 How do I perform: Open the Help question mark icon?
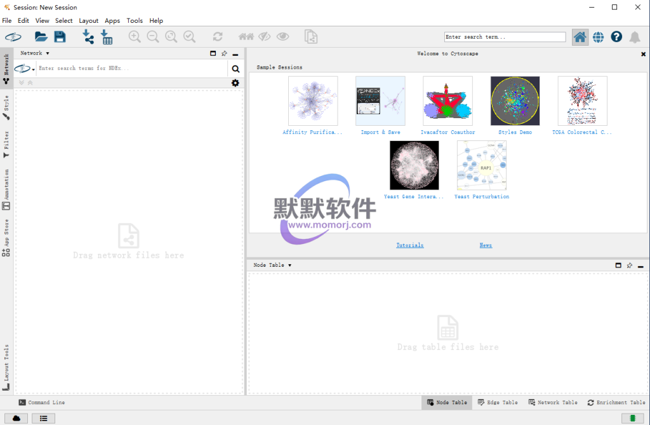[x=616, y=37]
